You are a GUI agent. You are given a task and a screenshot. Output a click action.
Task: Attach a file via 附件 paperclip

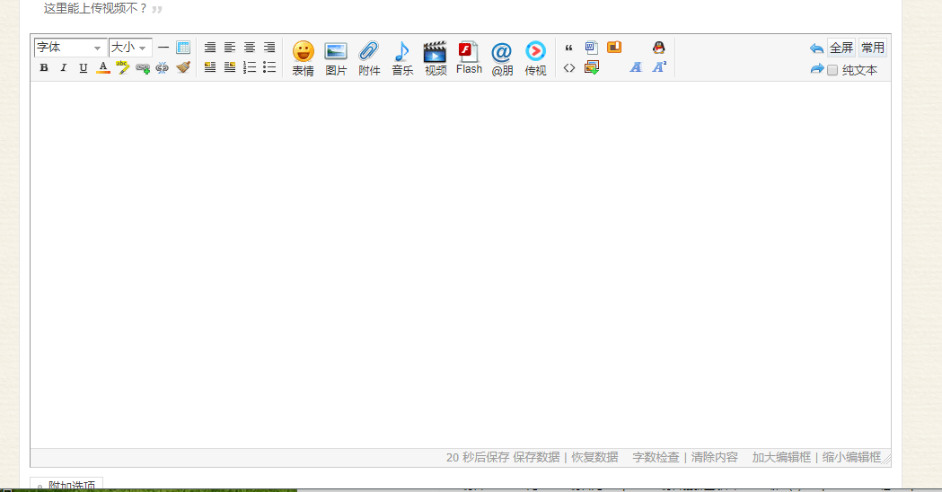[369, 57]
